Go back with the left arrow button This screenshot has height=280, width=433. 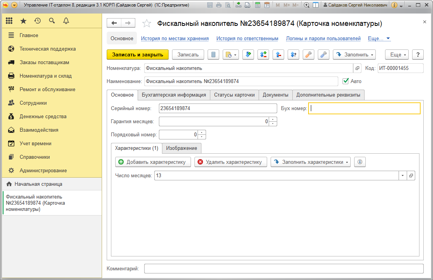point(114,23)
